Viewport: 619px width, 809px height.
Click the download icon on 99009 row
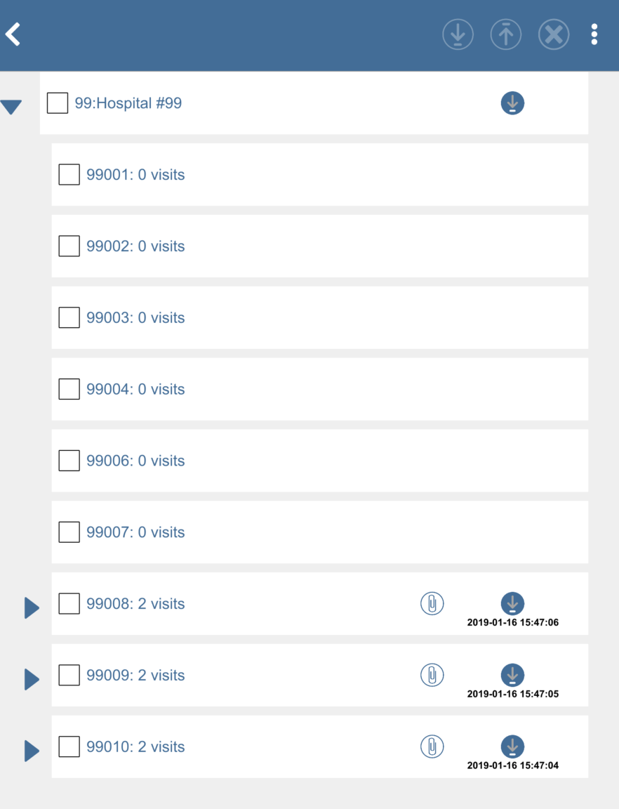click(512, 675)
